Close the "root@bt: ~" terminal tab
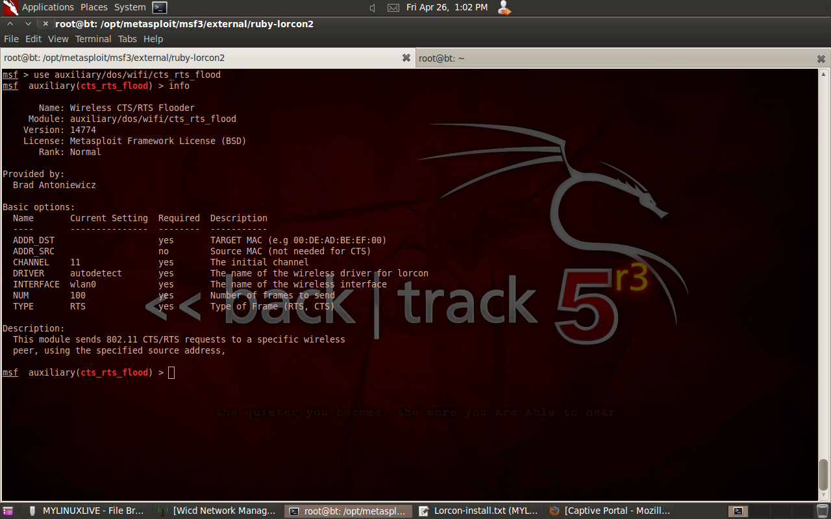 coord(821,58)
